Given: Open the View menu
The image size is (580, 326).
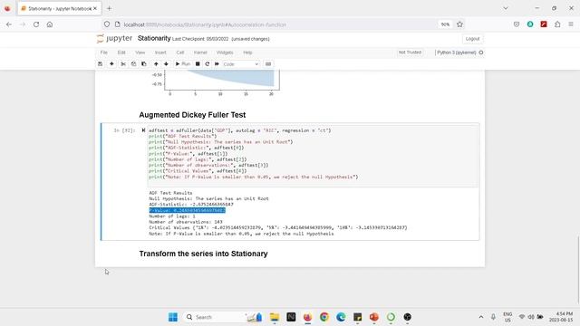Looking at the screenshot, I should [x=140, y=53].
